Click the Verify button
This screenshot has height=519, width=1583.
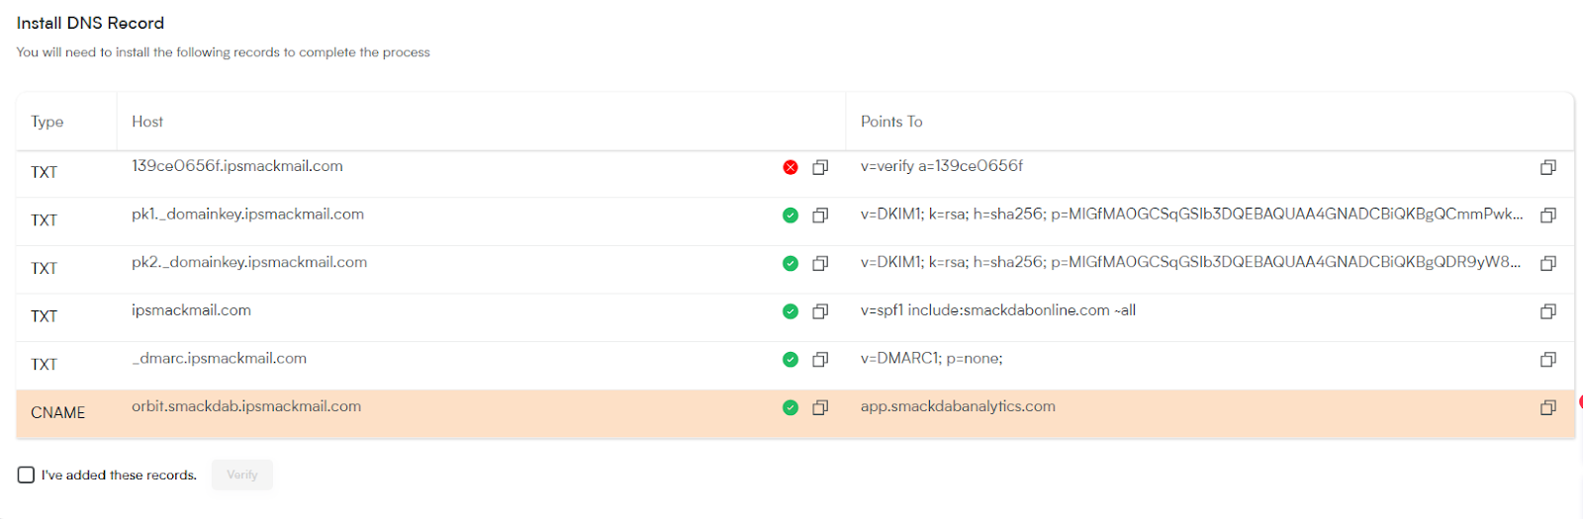242,475
